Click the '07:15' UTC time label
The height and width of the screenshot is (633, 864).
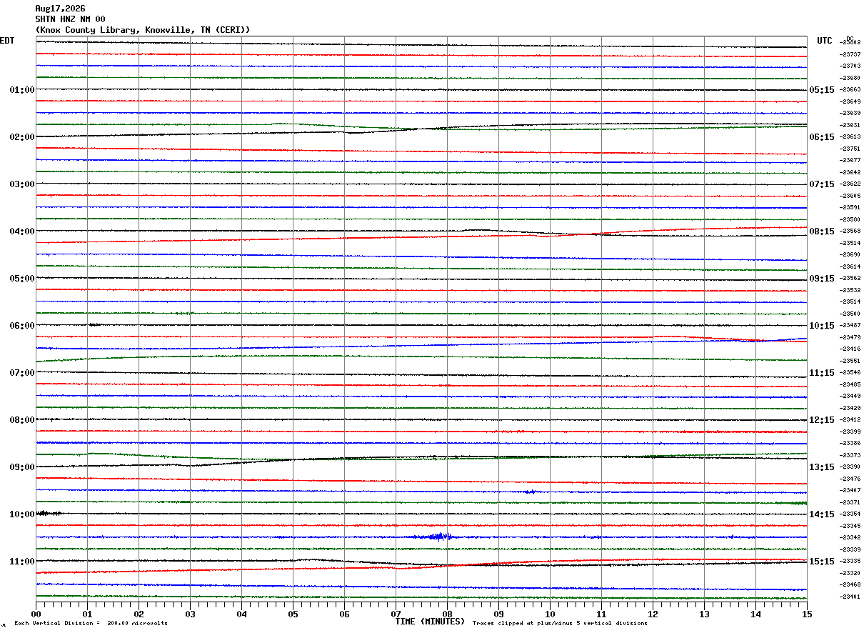pyautogui.click(x=821, y=184)
